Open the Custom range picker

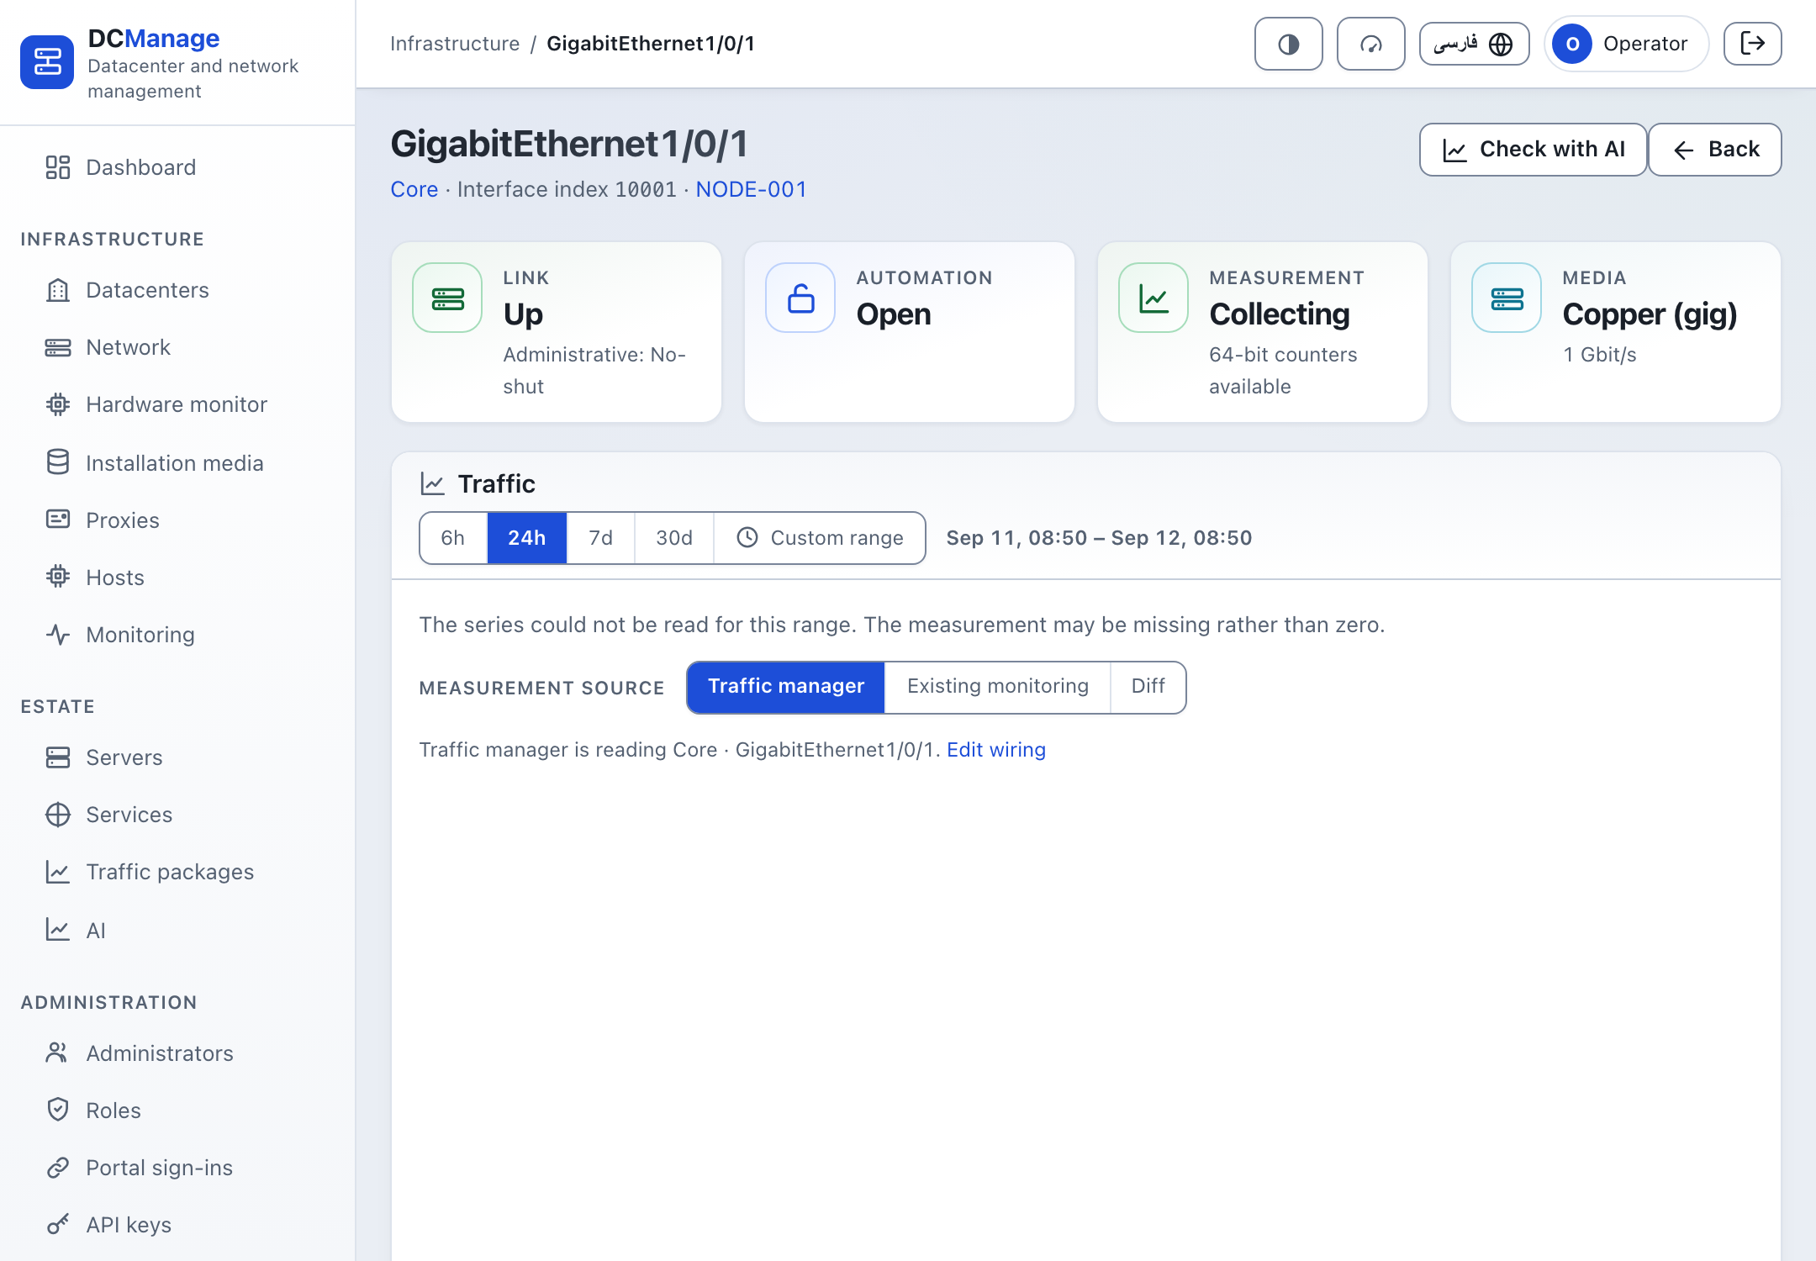pos(820,538)
